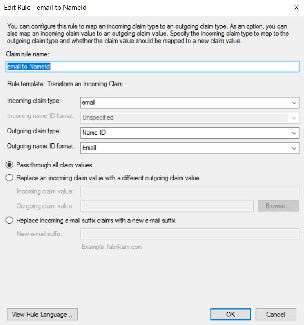Open the Outgoing name ID format dropdown
Image resolution: width=304 pixels, height=325 pixels.
coord(190,148)
